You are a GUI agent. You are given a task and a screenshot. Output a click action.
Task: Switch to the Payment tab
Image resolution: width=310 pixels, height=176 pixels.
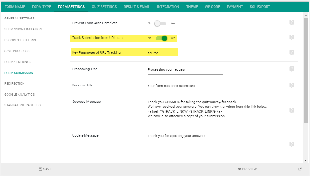point(235,7)
